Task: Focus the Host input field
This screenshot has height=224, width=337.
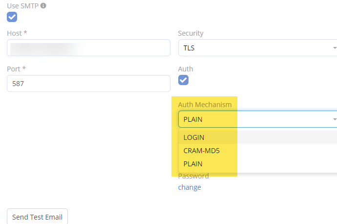Action: (88, 48)
